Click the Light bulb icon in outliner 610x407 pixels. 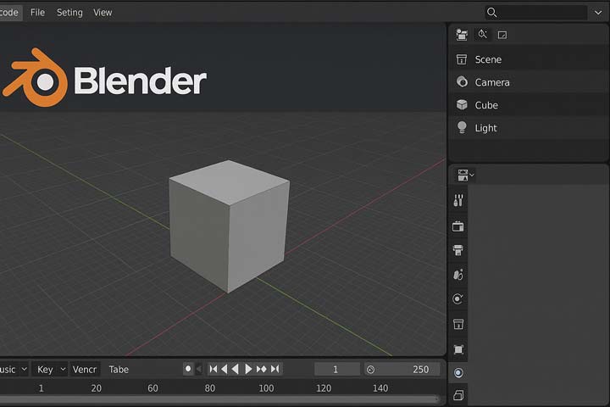[x=462, y=127]
